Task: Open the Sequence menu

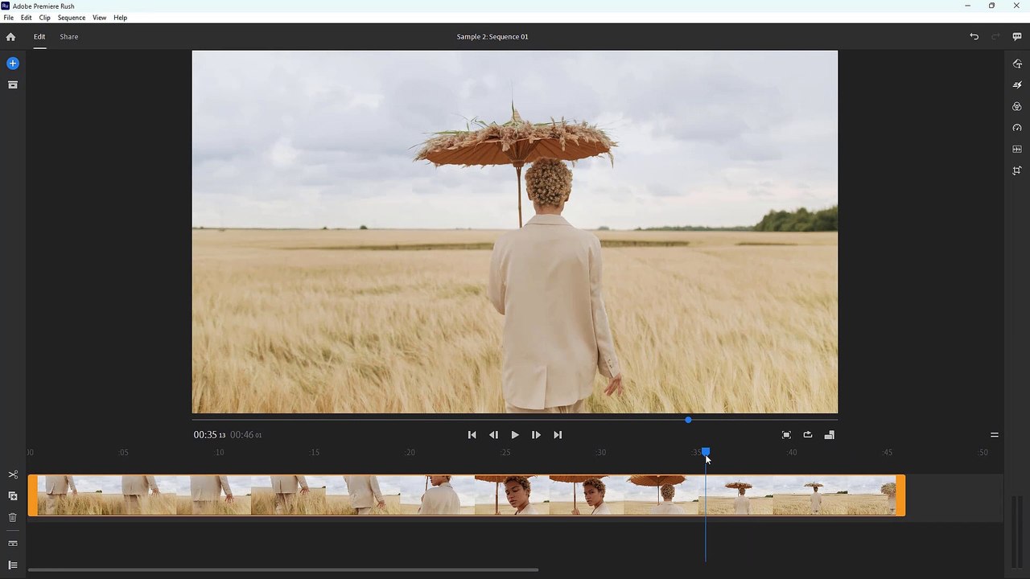Action: point(72,18)
